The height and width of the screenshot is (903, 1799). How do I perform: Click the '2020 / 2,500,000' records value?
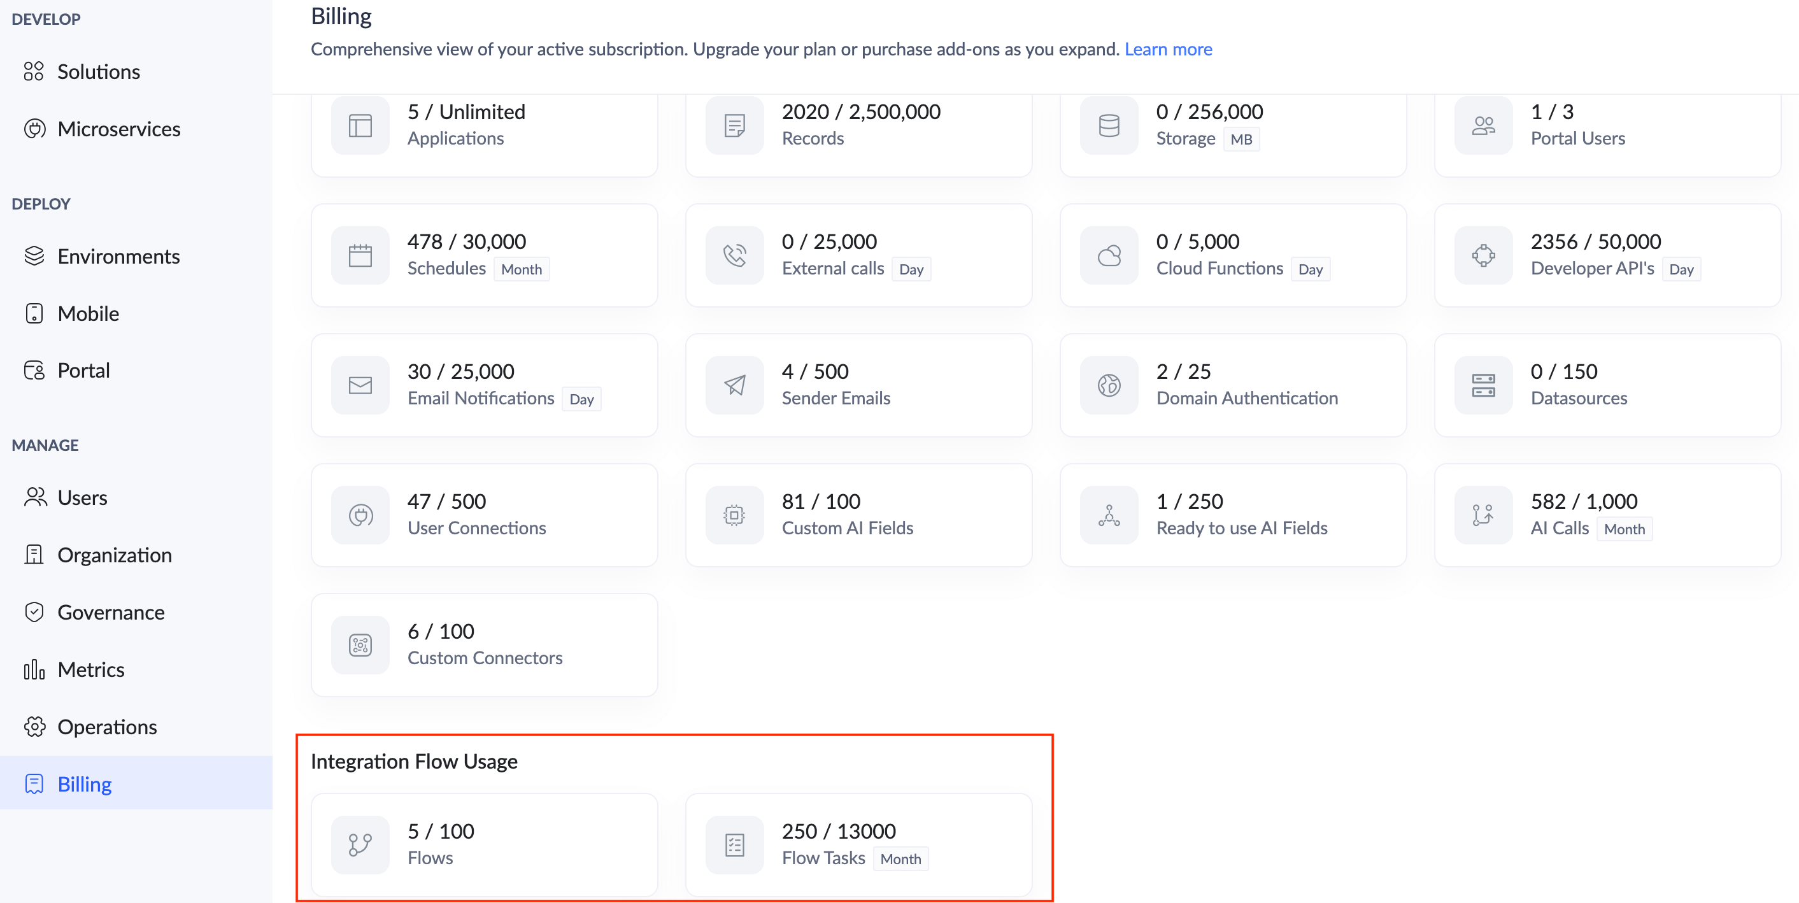point(861,111)
